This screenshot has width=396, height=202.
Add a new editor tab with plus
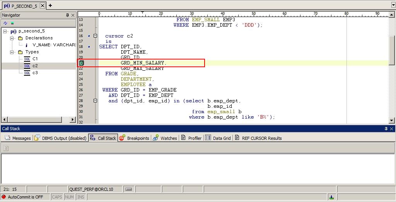(x=50, y=5)
